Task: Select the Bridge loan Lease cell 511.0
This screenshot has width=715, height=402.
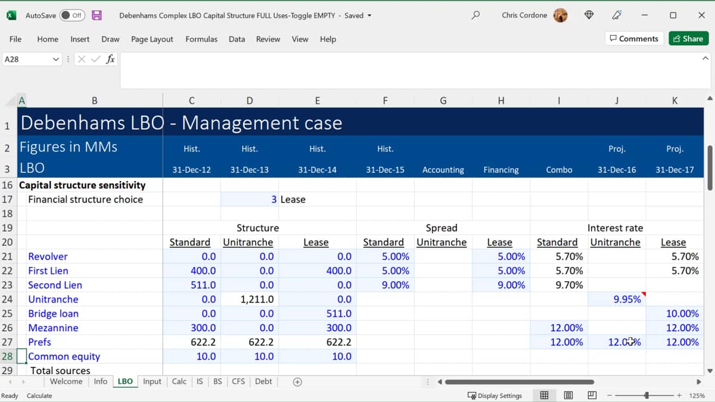Action: [x=317, y=314]
